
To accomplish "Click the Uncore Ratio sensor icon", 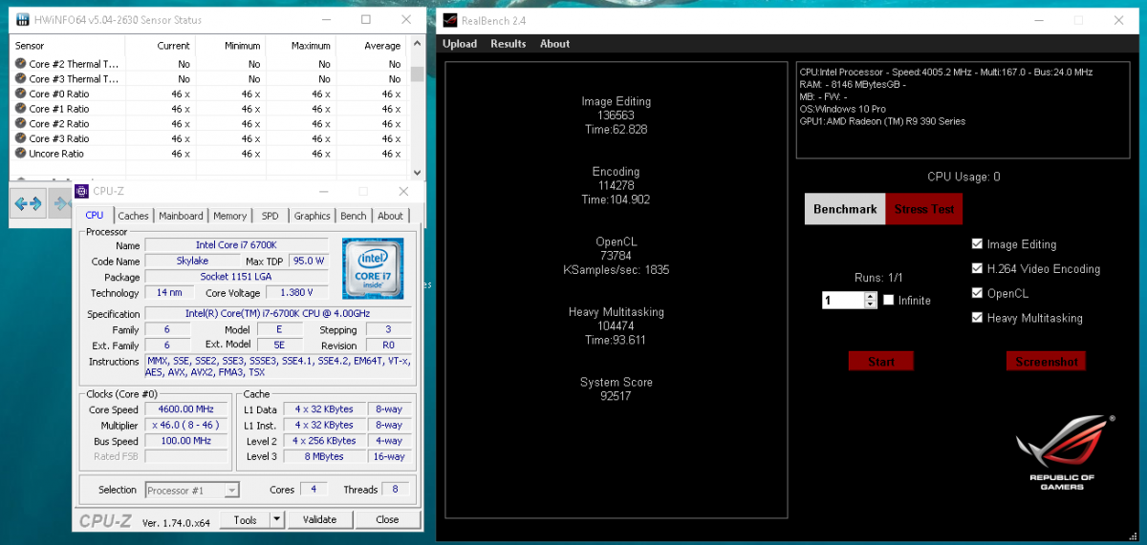I will (x=20, y=153).
